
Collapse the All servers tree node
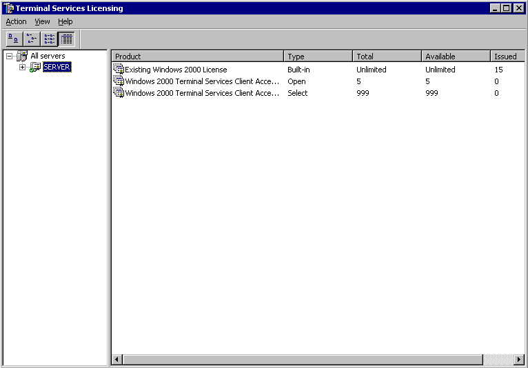tap(9, 57)
